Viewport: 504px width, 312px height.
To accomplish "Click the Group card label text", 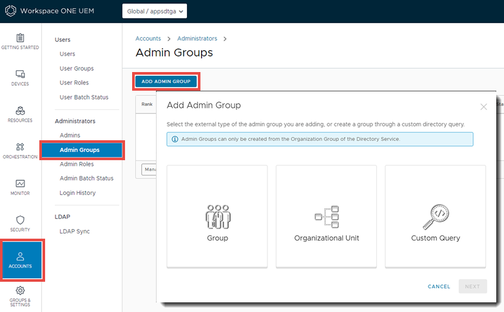I will pos(218,238).
